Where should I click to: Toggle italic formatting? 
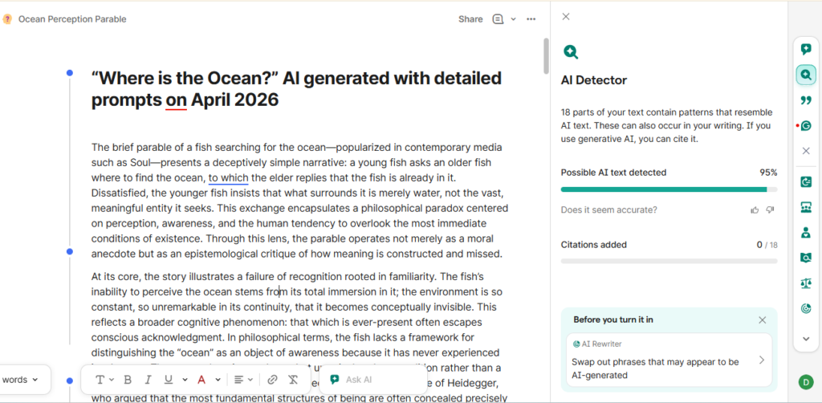(x=148, y=380)
